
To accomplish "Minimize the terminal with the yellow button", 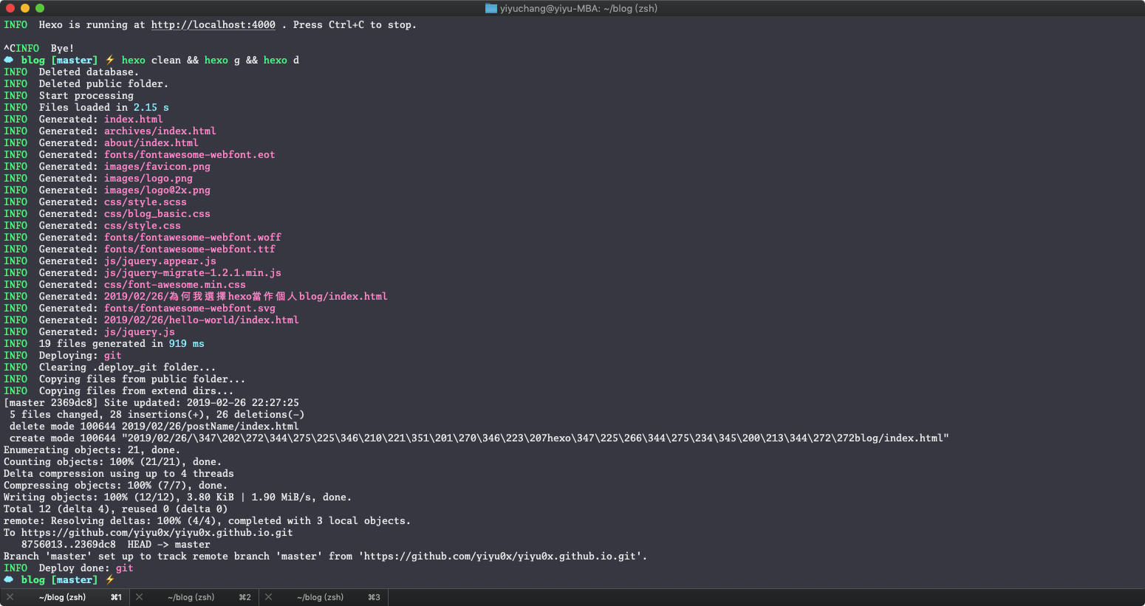I will (25, 8).
